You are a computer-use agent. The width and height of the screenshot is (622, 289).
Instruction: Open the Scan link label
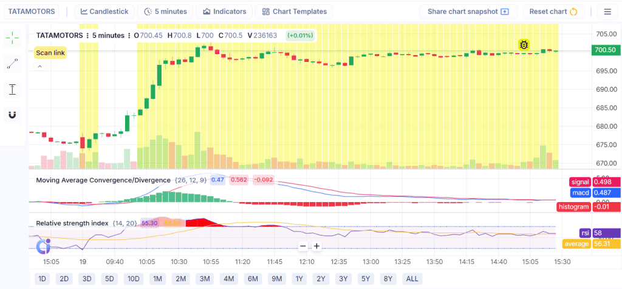tap(50, 52)
